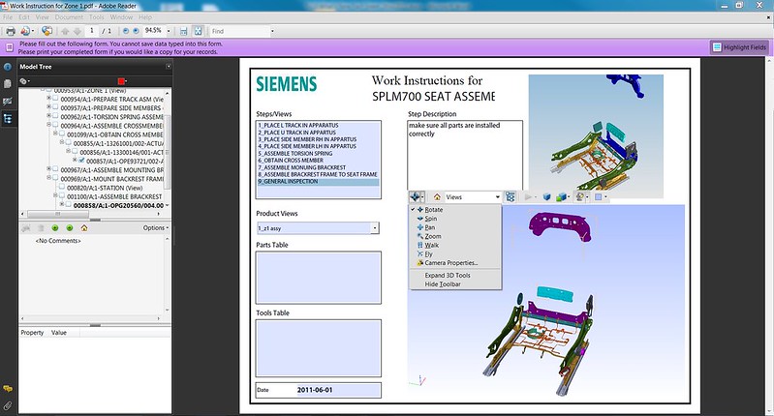Click the form notice icon in purple bar
774x416 pixels.
tap(10, 47)
